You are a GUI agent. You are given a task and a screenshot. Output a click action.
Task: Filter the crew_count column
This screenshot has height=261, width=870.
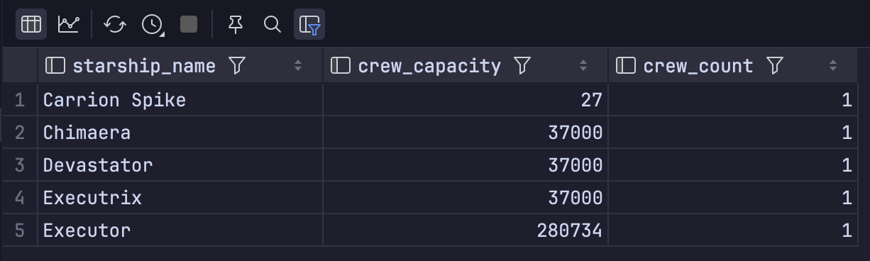775,66
